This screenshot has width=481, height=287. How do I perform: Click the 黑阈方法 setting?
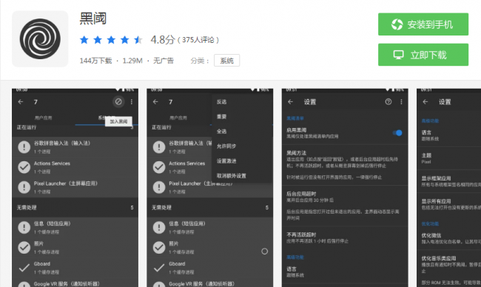345,165
